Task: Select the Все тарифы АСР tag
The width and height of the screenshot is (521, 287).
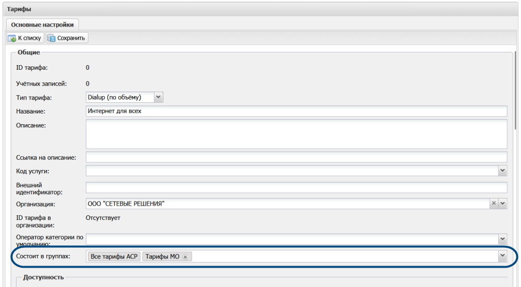Action: tap(114, 256)
